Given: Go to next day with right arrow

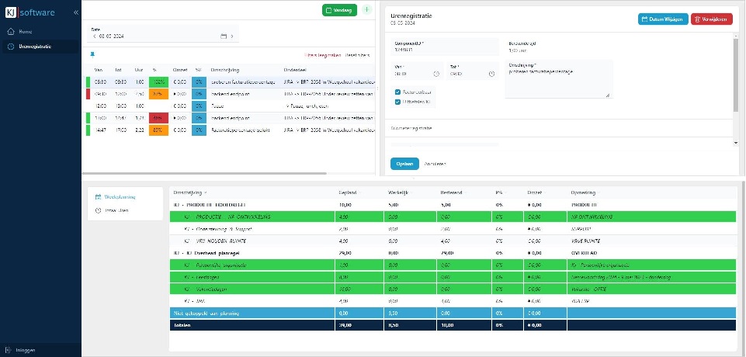Looking at the screenshot, I should coord(231,36).
